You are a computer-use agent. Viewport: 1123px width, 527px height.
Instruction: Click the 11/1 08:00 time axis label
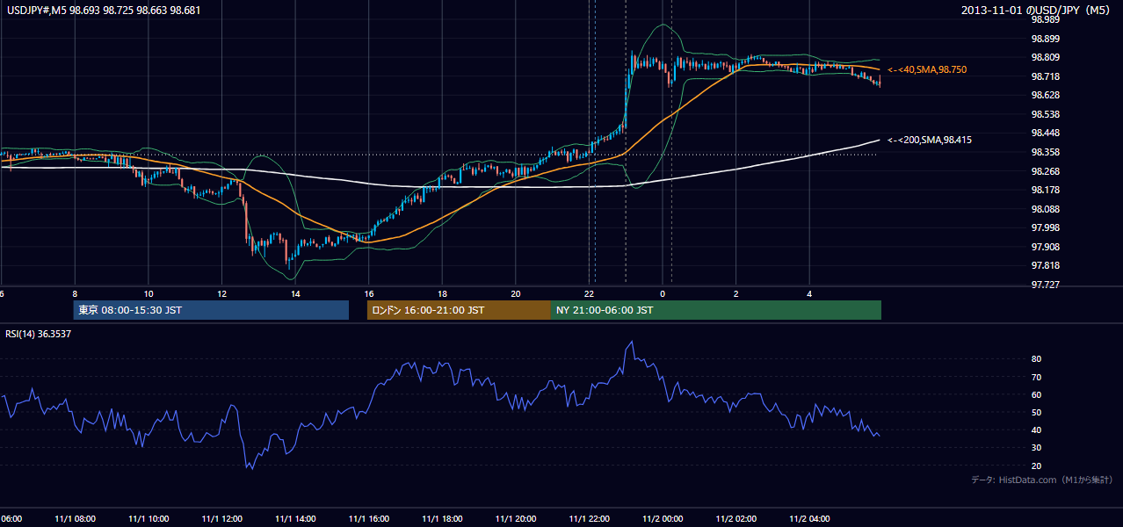pos(75,518)
